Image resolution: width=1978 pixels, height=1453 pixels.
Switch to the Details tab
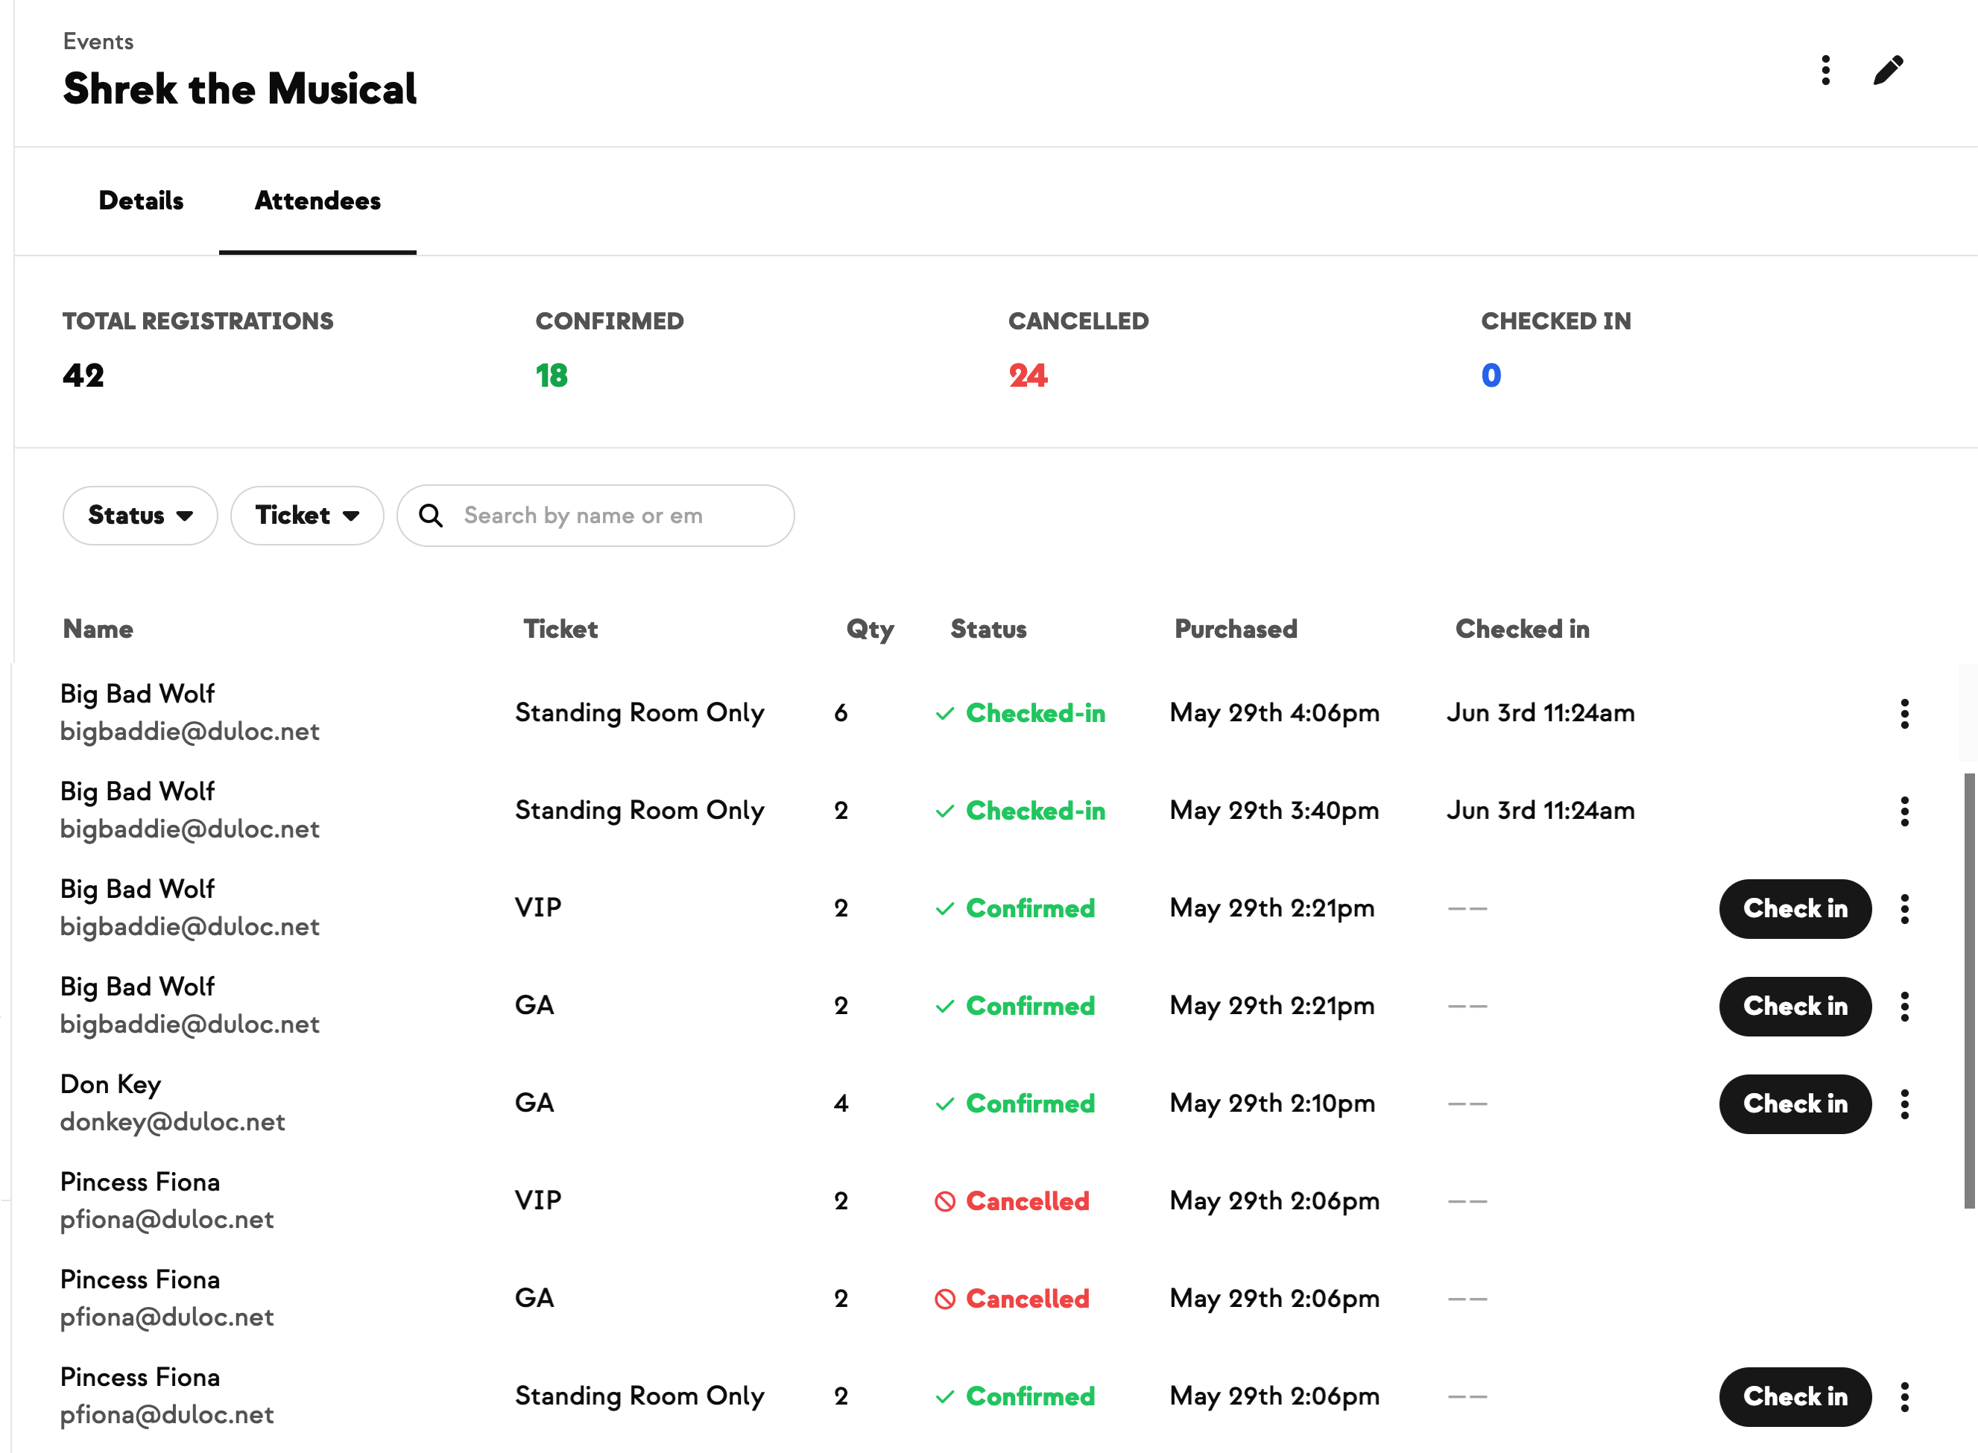(x=141, y=200)
